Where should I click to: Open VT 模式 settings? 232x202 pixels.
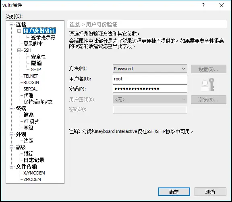[31, 122]
